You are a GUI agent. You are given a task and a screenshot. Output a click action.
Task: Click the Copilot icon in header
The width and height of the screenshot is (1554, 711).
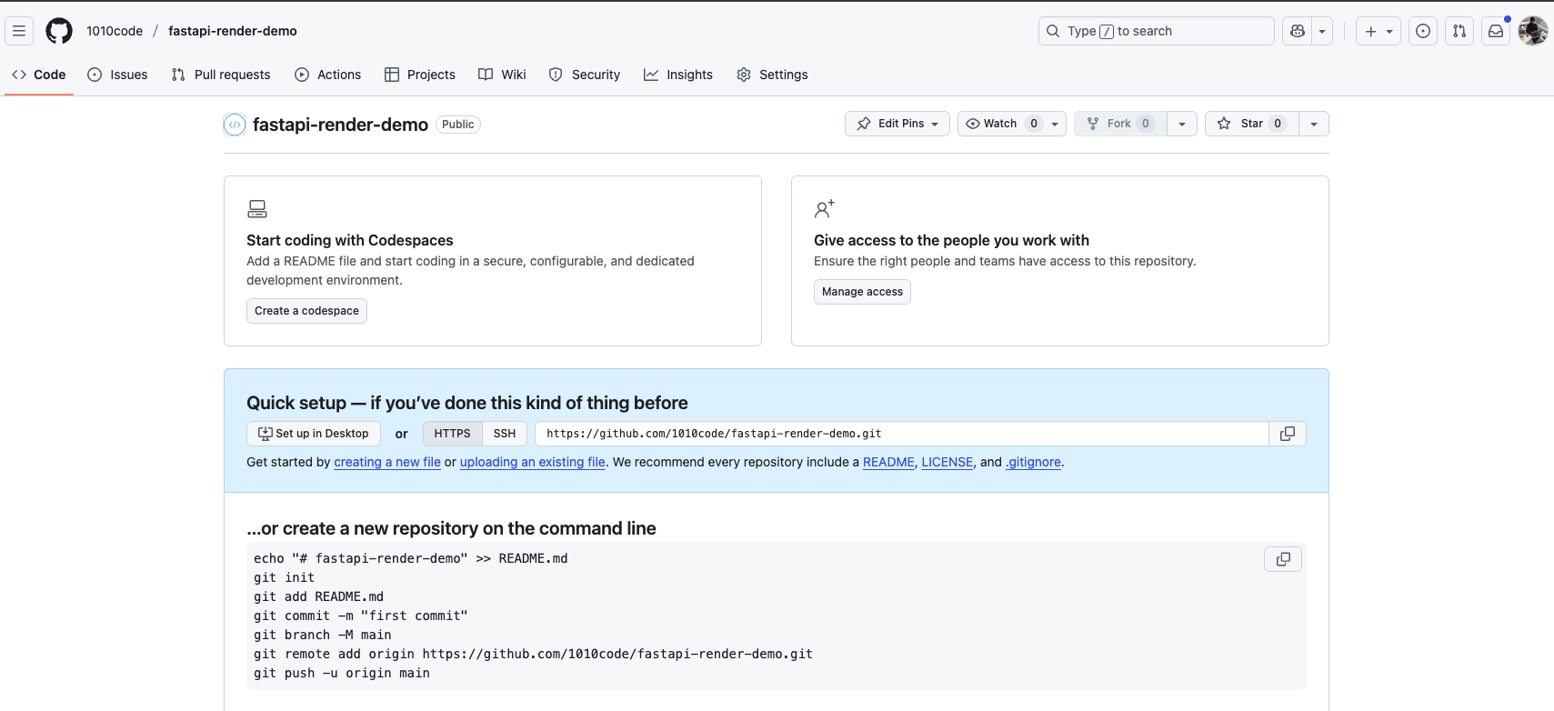(1298, 31)
